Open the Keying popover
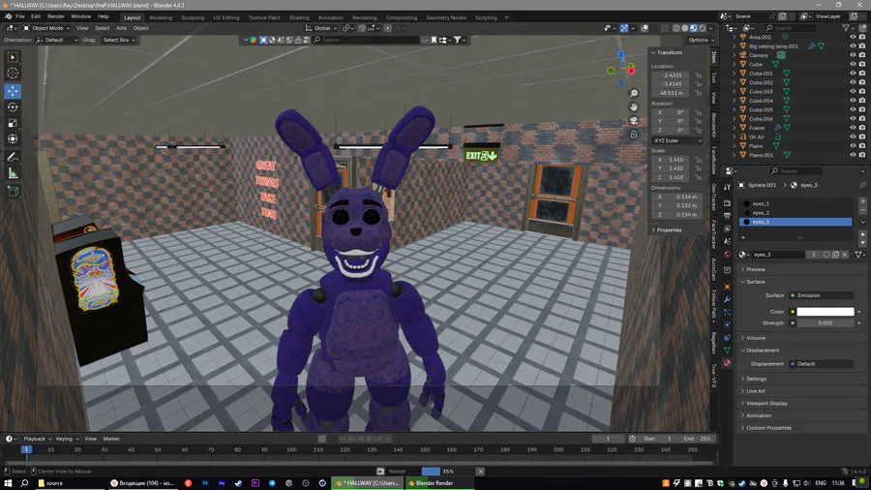 point(67,439)
